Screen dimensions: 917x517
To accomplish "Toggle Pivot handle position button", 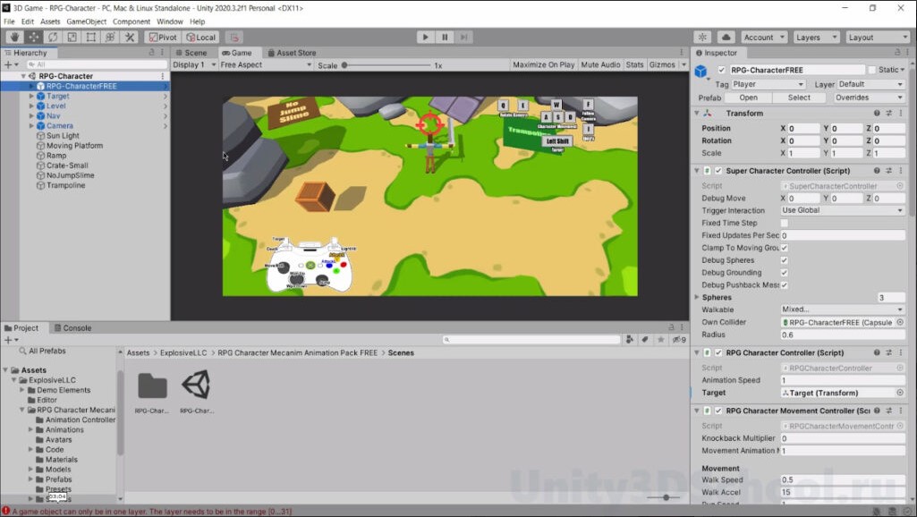I will [163, 37].
